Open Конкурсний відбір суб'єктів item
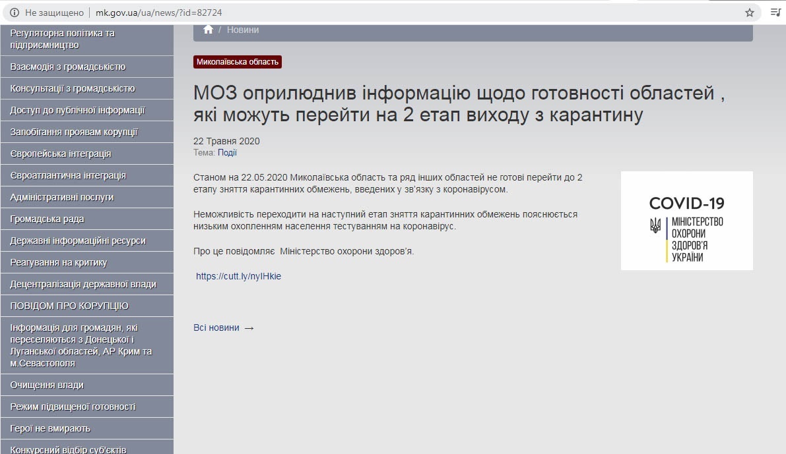Image resolution: width=786 pixels, height=454 pixels. [x=87, y=447]
